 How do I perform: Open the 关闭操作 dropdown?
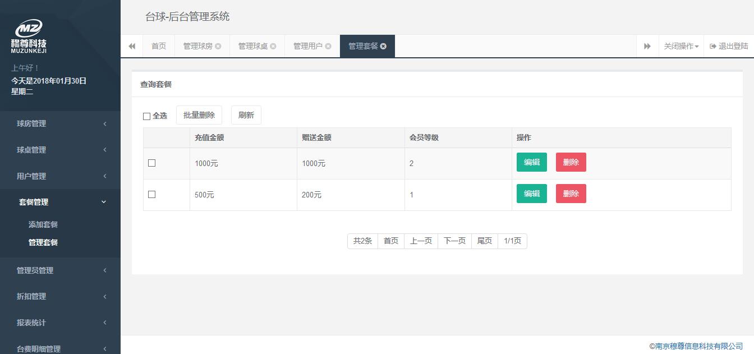click(681, 47)
